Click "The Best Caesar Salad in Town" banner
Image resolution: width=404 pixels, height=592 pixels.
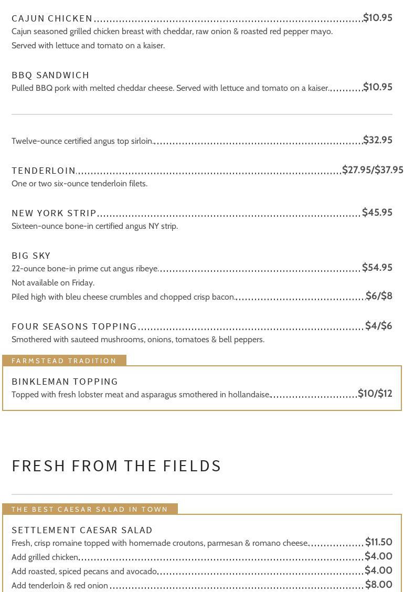pos(90,509)
